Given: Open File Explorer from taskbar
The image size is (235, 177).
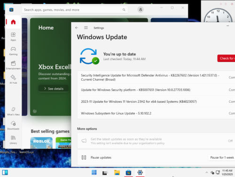Looking at the screenshot, I should 117,172.
